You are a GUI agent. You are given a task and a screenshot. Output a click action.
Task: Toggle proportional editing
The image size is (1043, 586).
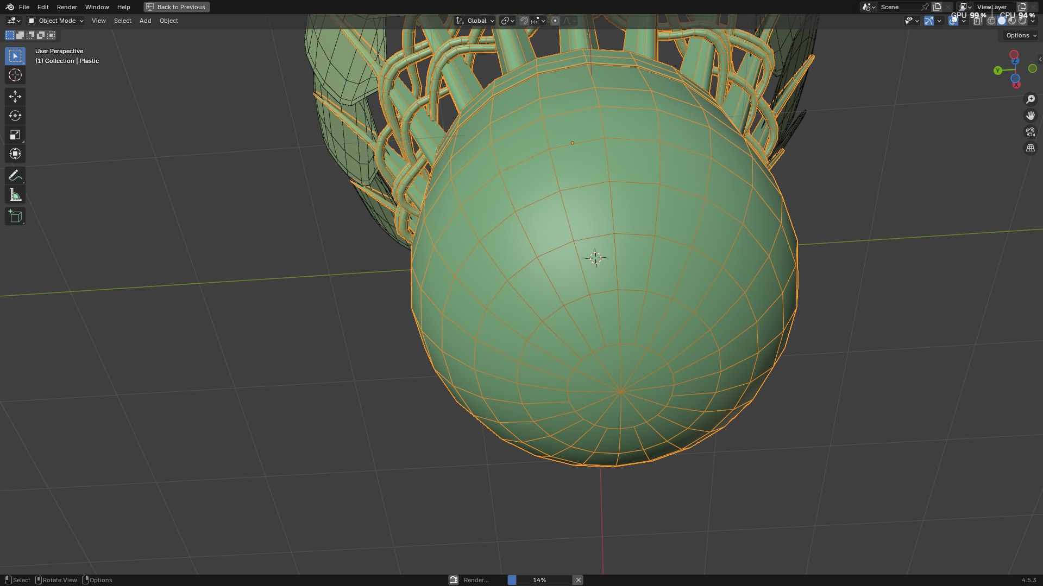point(555,21)
